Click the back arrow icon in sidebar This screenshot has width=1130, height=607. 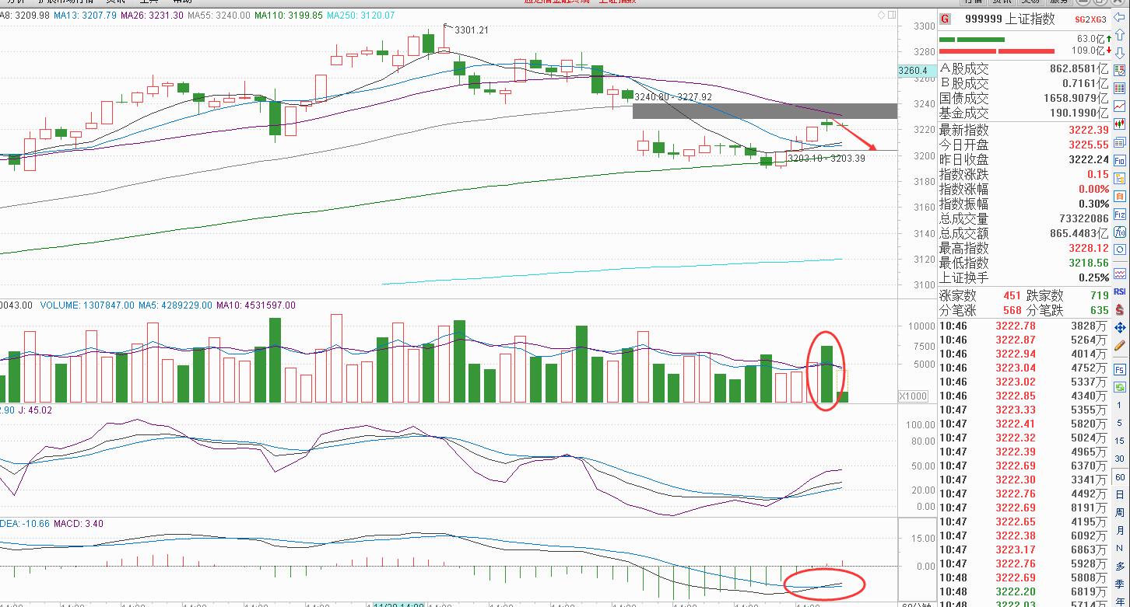pyautogui.click(x=1119, y=16)
